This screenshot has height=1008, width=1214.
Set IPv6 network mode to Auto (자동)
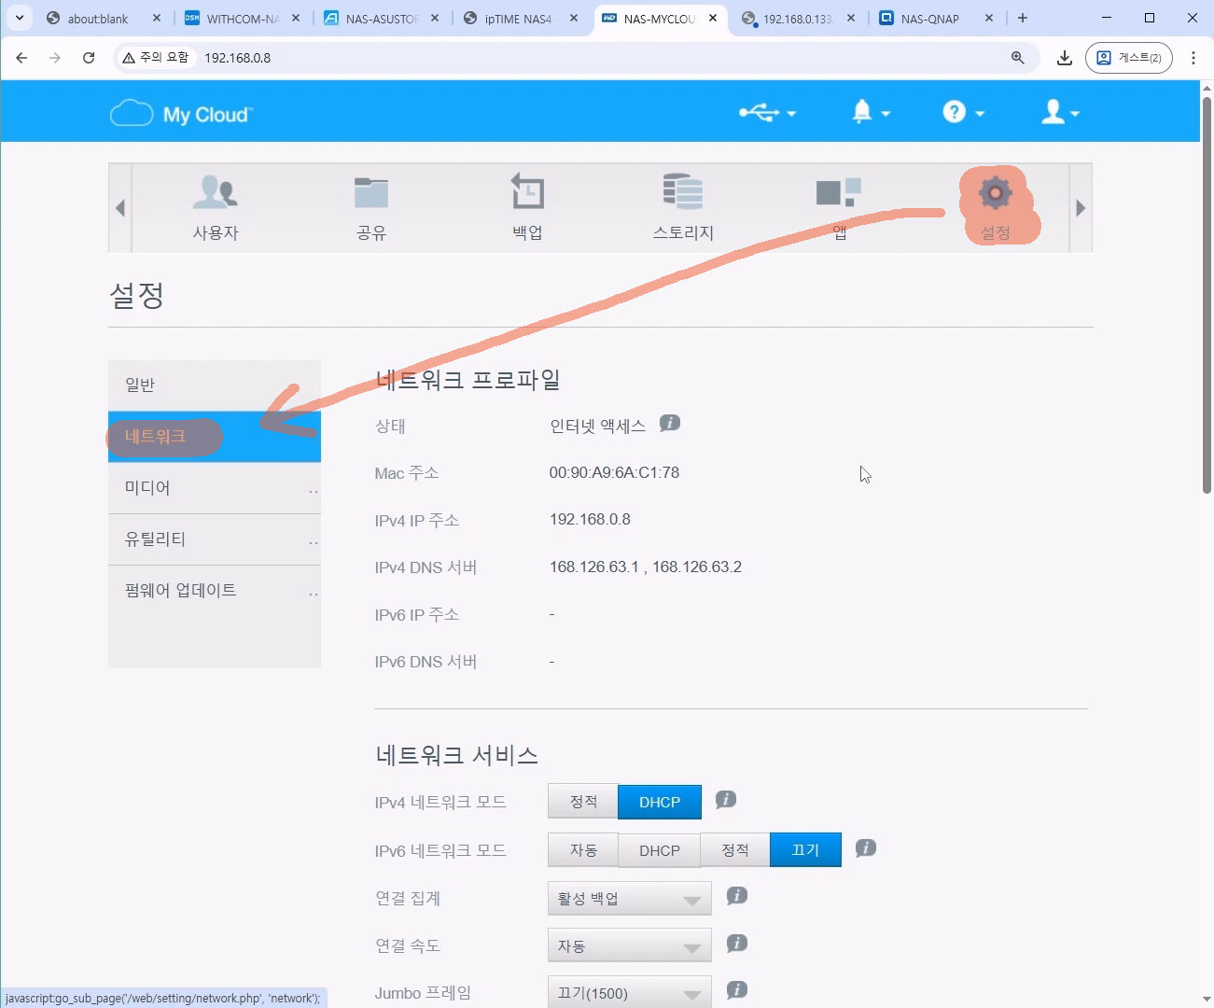[583, 850]
